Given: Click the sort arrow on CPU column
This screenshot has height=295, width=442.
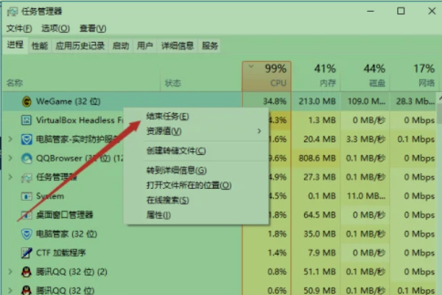Looking at the screenshot, I should (x=251, y=67).
